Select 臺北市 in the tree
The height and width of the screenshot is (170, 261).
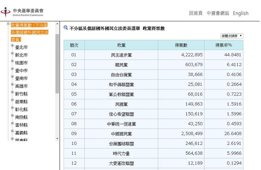pyautogui.click(x=21, y=47)
